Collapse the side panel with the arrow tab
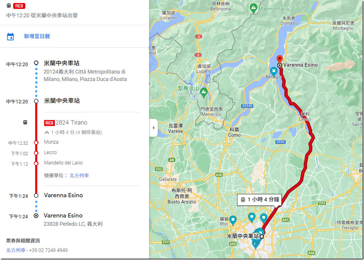 coord(153,127)
